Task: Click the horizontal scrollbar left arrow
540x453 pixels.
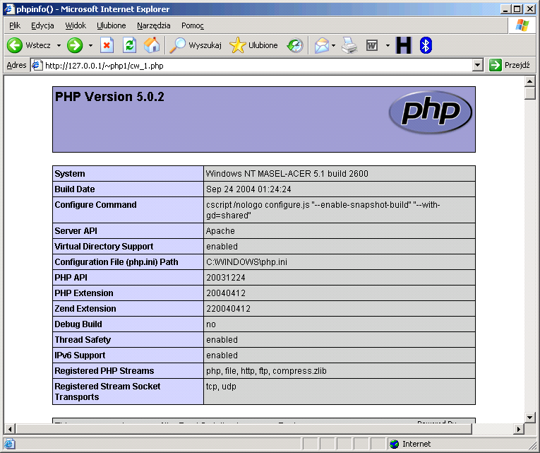Action: (x=10, y=429)
